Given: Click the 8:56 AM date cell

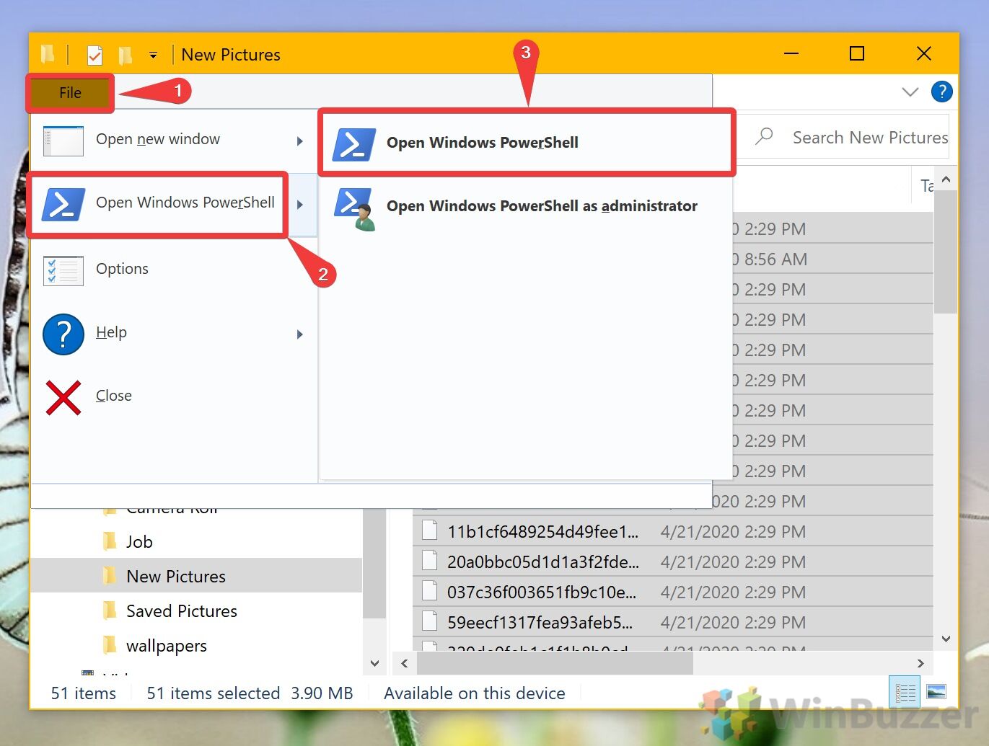Looking at the screenshot, I should click(769, 259).
